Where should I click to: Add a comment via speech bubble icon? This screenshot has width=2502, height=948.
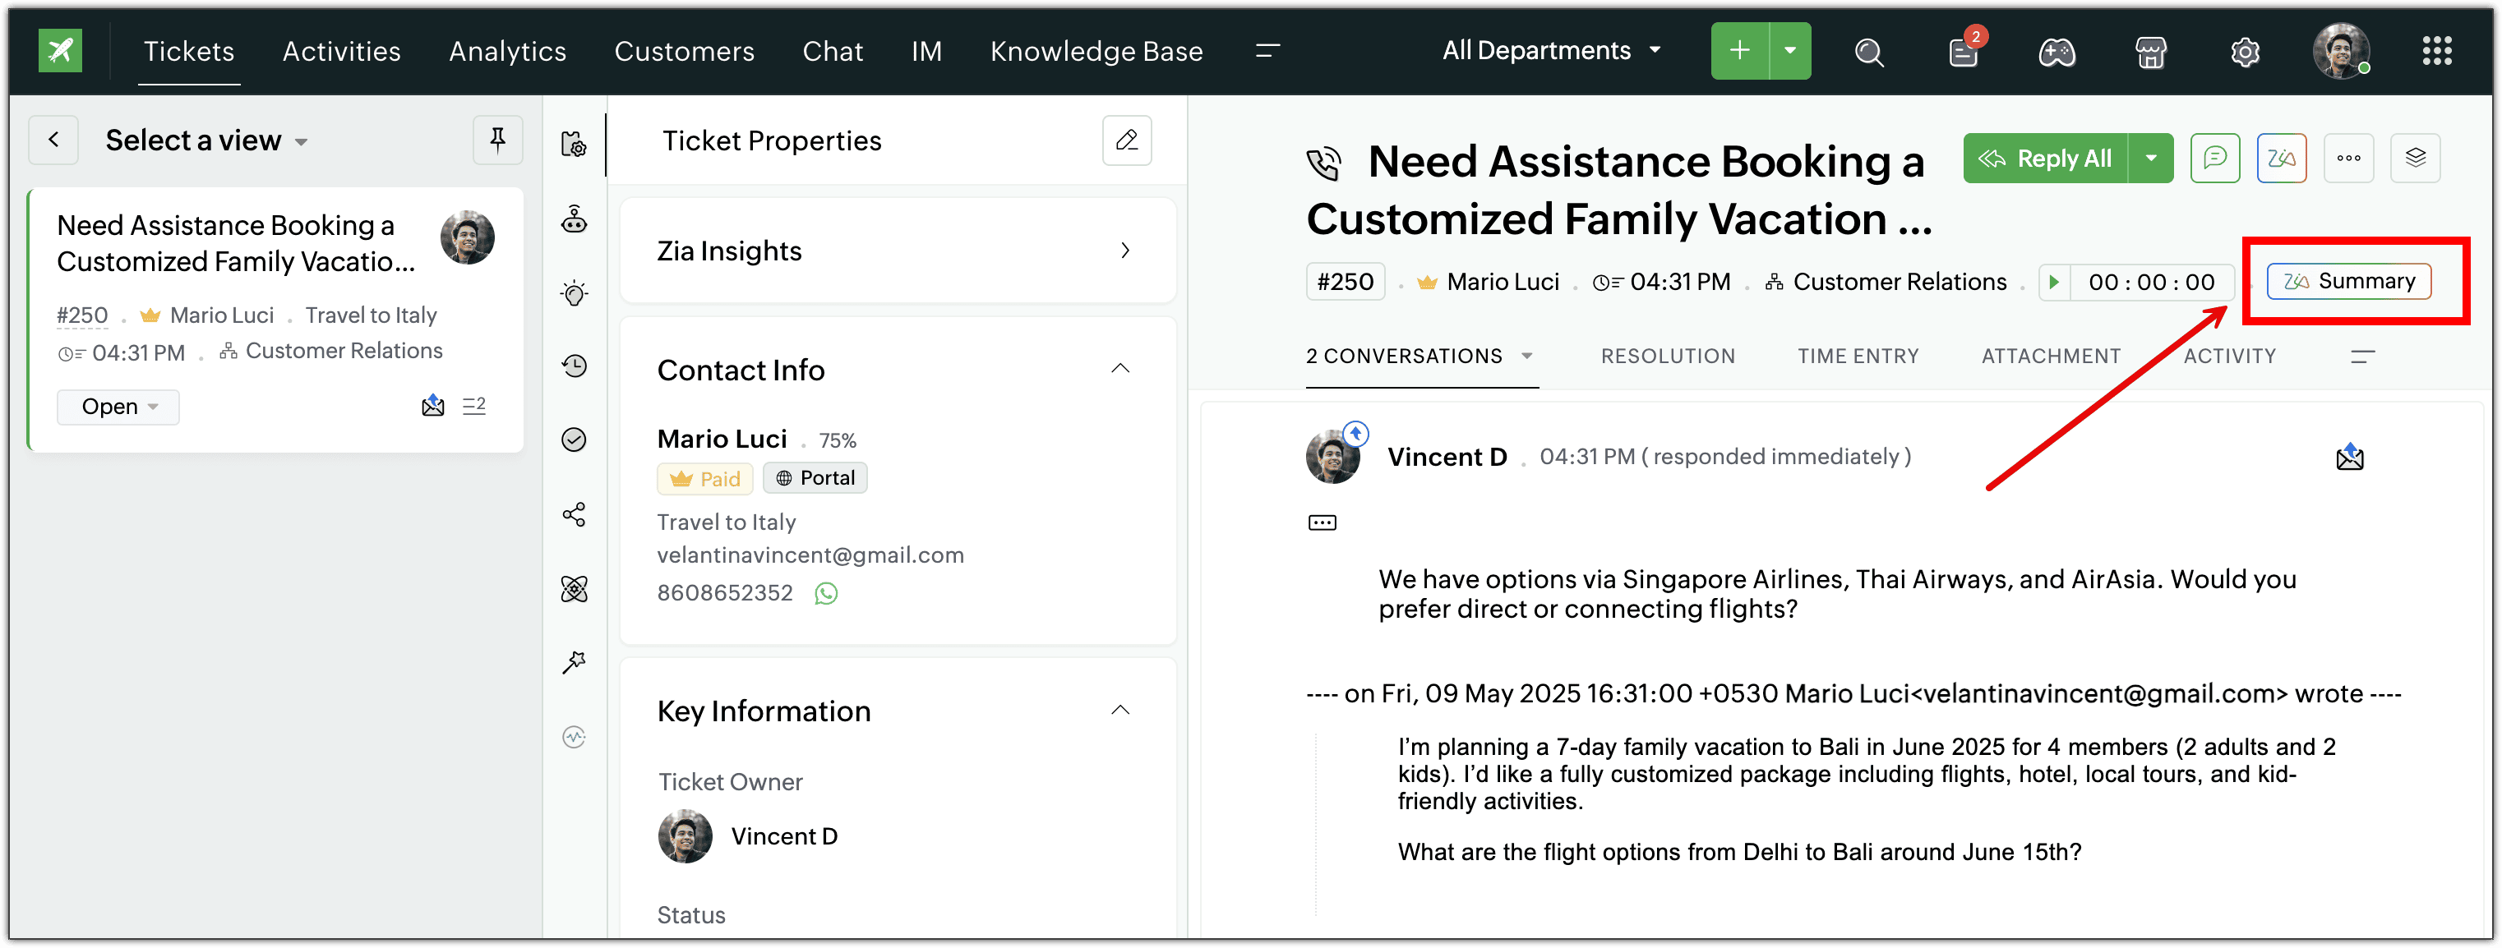coord(2214,159)
